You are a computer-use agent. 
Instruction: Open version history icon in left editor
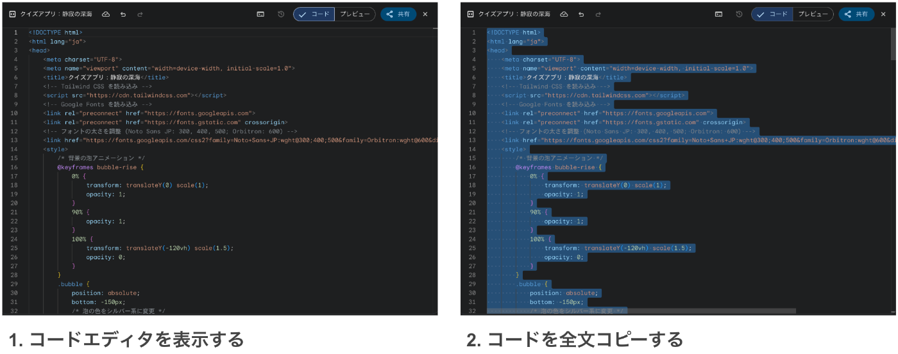[x=280, y=14]
